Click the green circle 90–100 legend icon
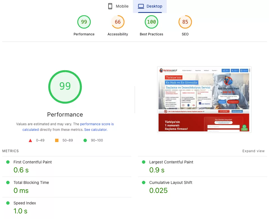 point(85,140)
